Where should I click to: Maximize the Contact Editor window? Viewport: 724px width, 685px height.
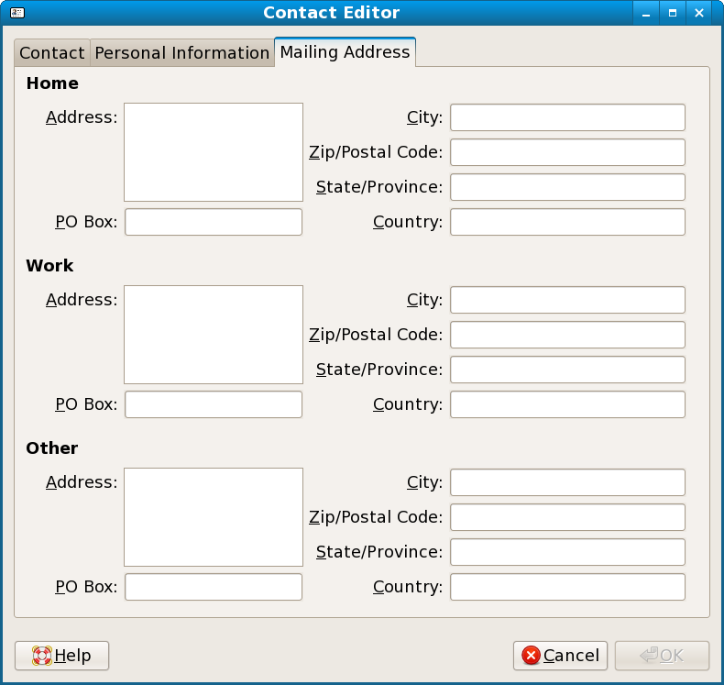click(x=673, y=13)
